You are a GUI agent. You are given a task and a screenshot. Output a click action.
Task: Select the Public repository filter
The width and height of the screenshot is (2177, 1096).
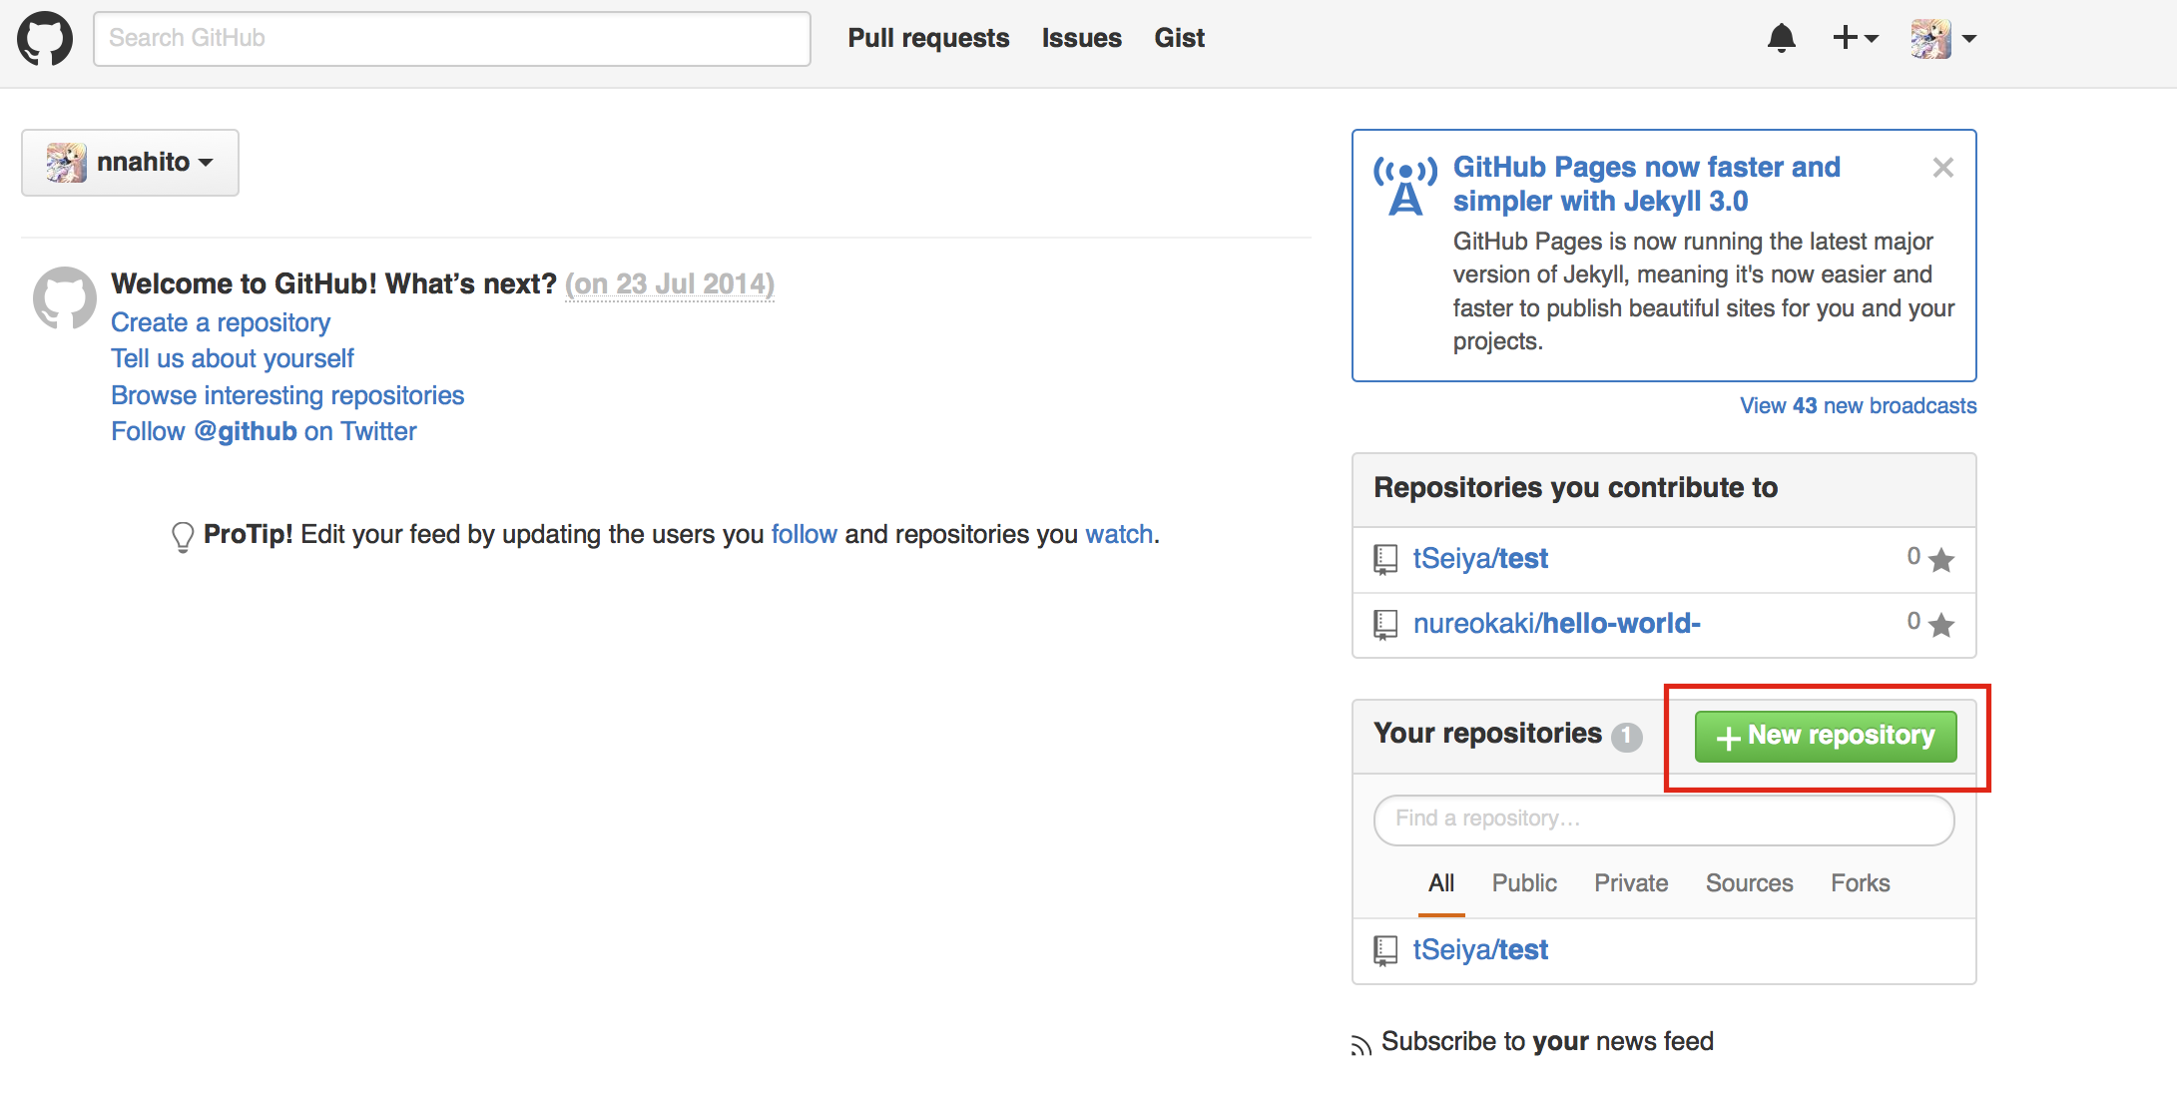[1523, 883]
